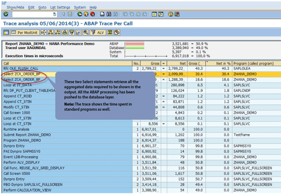Click the Print icon in the standard toolbar
Screen dimensions: 281x194
[x=102, y=14]
